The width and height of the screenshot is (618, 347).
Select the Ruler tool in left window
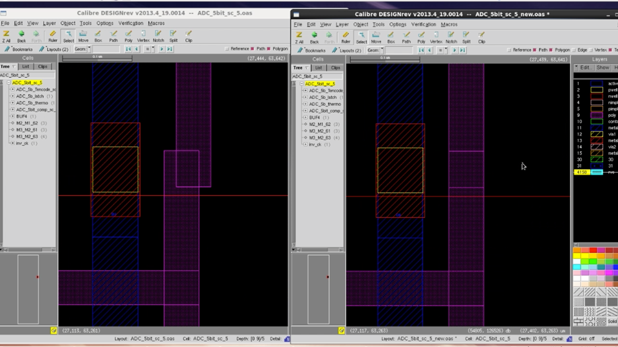point(53,36)
